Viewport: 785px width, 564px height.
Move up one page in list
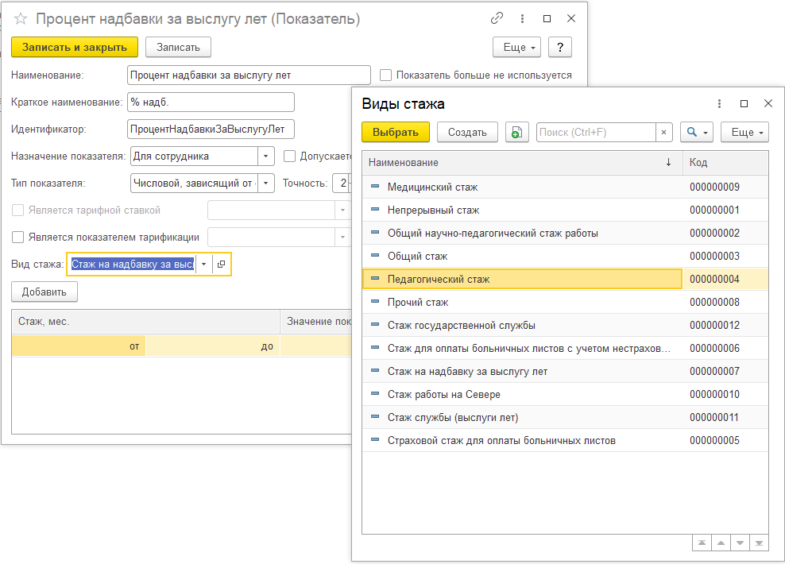(x=721, y=543)
